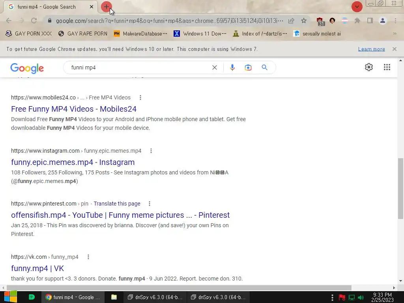
Task: Open a new tab with plus button
Action: [107, 7]
